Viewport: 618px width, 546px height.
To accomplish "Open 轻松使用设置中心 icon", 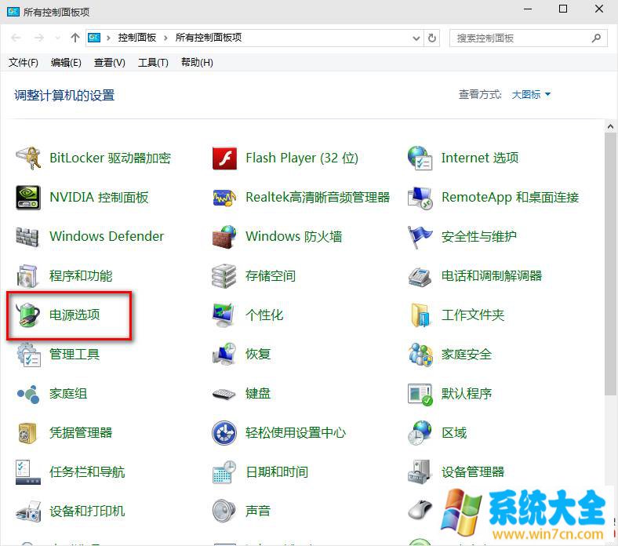I will click(x=224, y=433).
